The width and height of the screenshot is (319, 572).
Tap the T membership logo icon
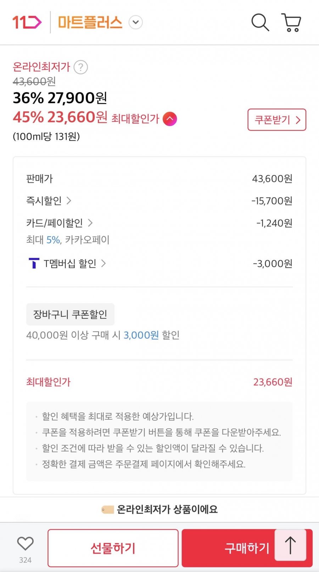(x=34, y=263)
